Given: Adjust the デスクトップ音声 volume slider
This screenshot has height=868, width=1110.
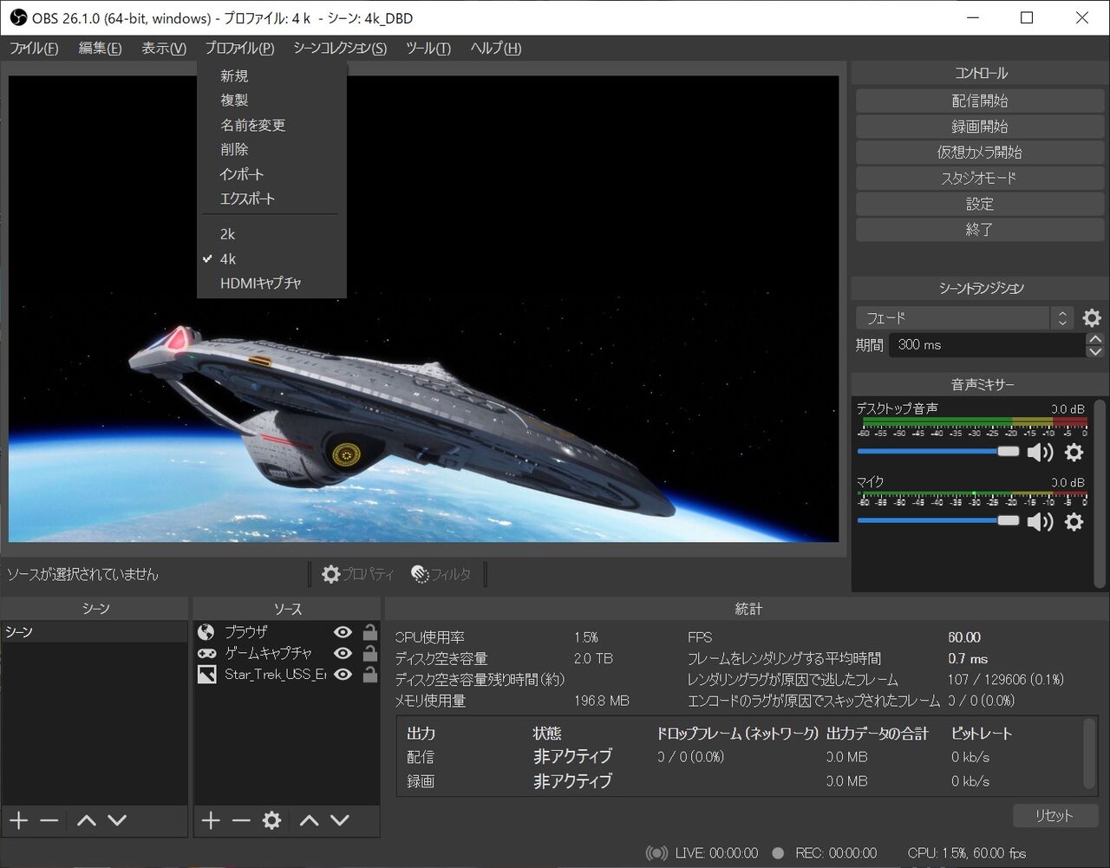Looking at the screenshot, I should point(937,452).
